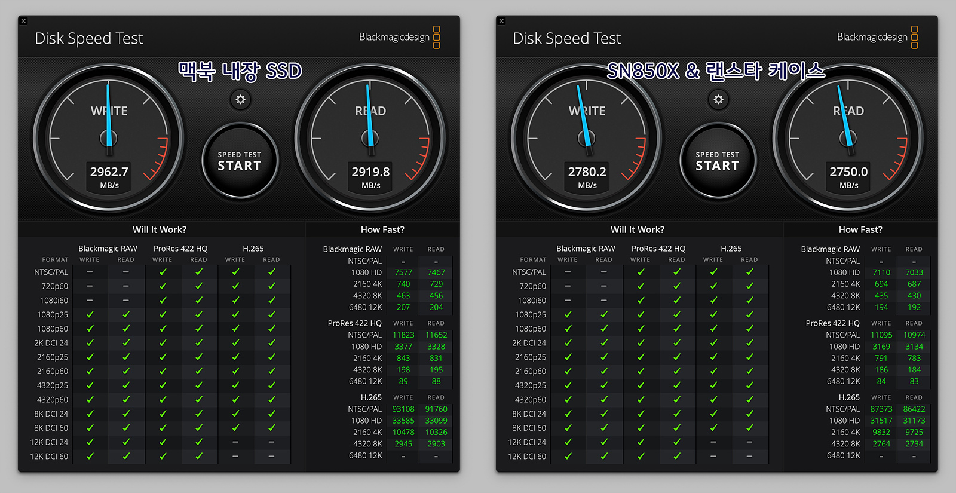Viewport: 956px width, 493px height.
Task: Click 2160p60 format row in left window
Action: tap(160, 372)
